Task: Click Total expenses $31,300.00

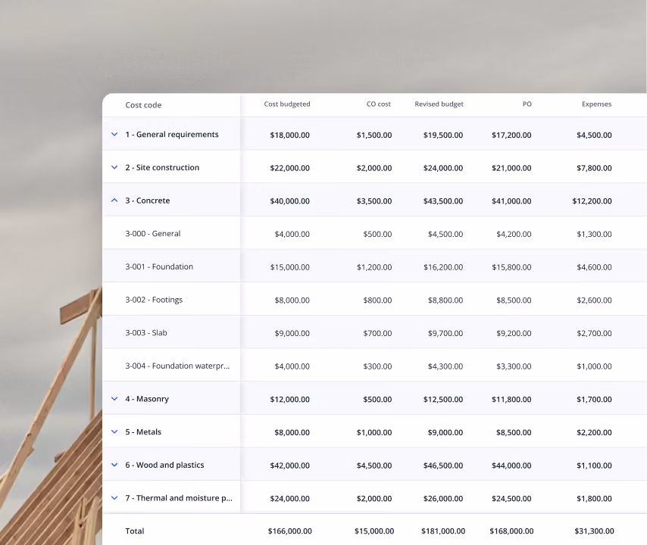Action: [x=594, y=531]
